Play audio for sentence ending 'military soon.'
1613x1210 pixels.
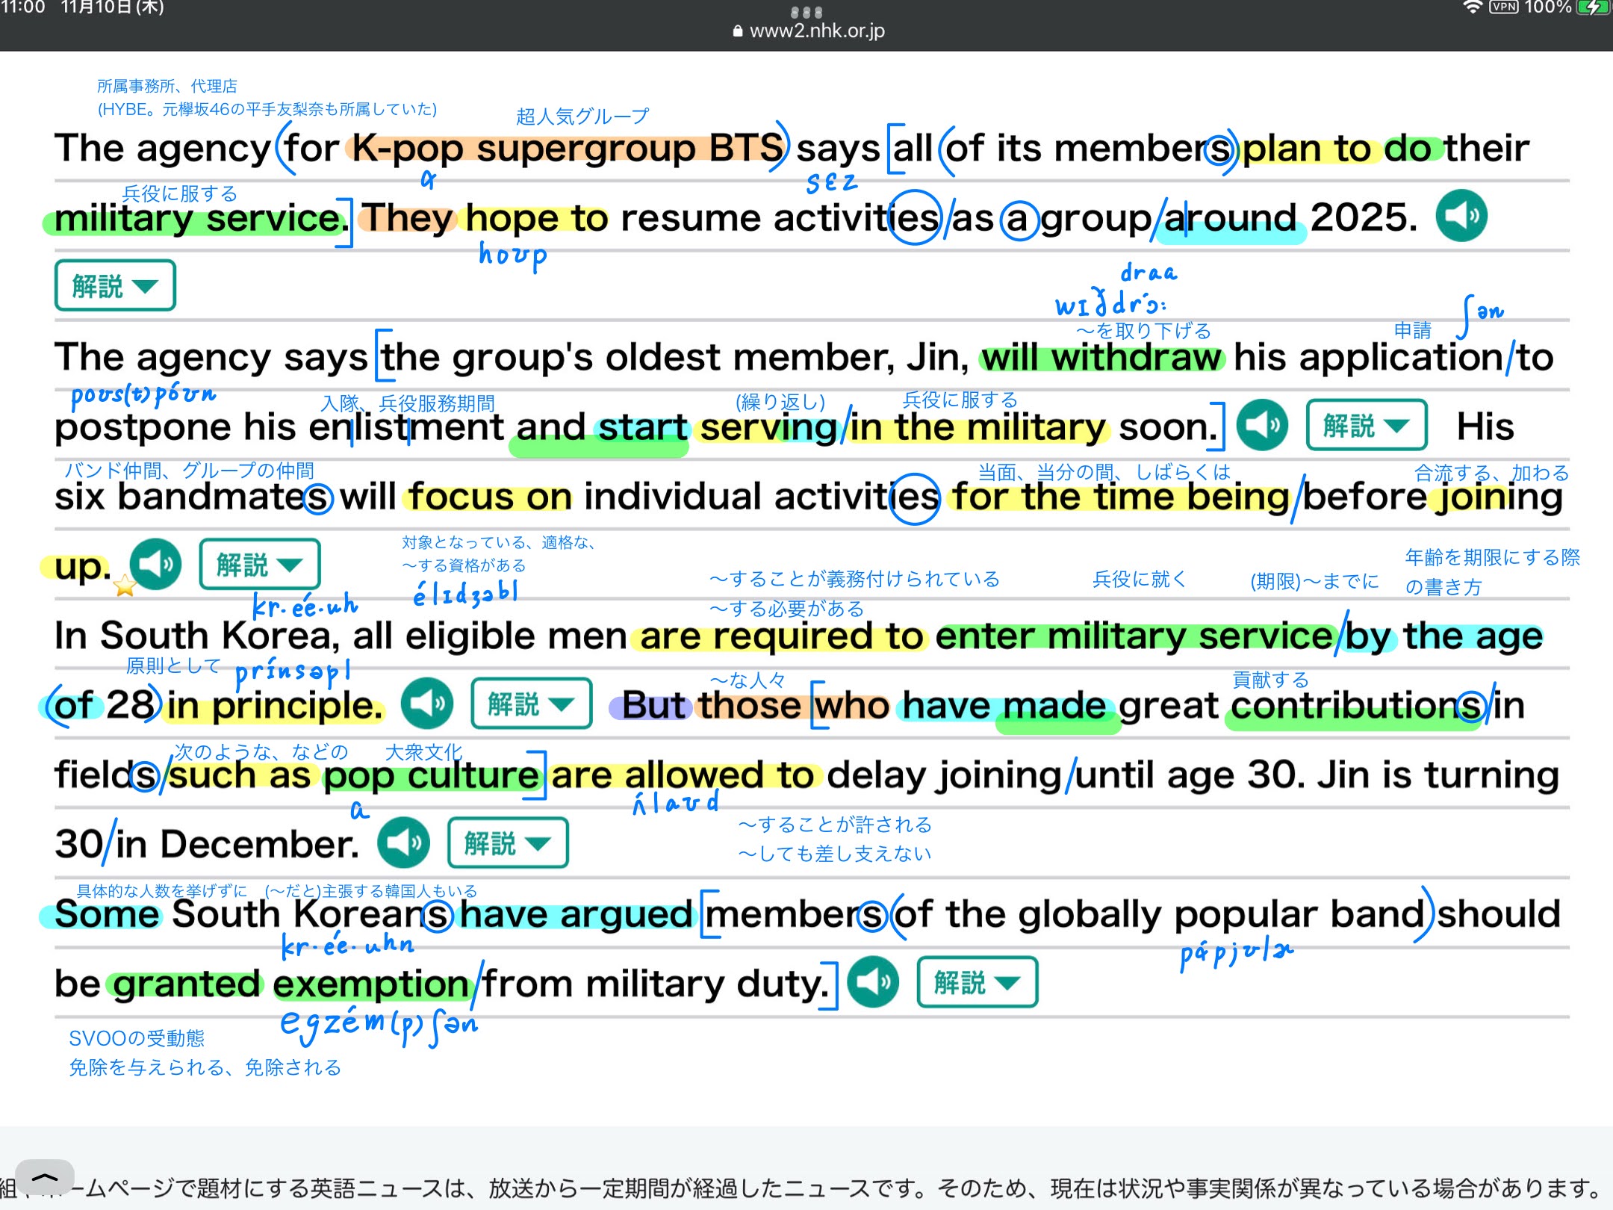click(1262, 426)
